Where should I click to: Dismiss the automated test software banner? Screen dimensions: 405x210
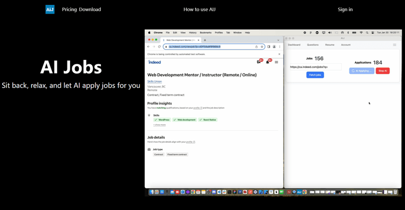pos(279,54)
